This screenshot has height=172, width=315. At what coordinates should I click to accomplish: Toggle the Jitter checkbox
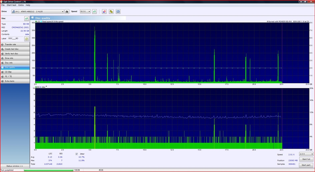[x=77, y=154]
